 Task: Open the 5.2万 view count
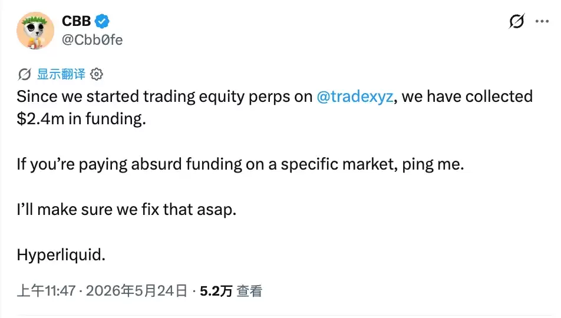pos(216,291)
